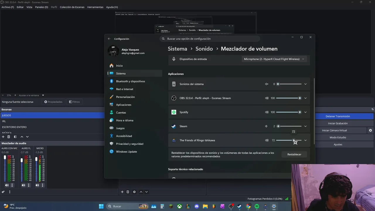Mute The friends of Ringo Ishikawa
The width and height of the screenshot is (375, 211).
click(x=267, y=140)
